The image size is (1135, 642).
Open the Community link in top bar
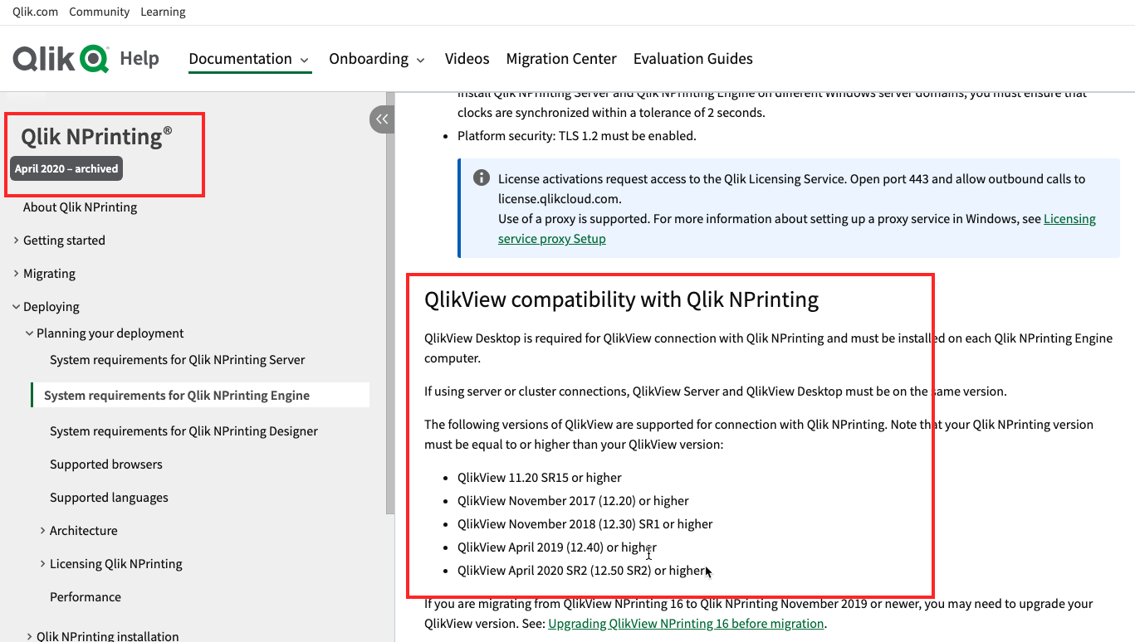coord(100,12)
